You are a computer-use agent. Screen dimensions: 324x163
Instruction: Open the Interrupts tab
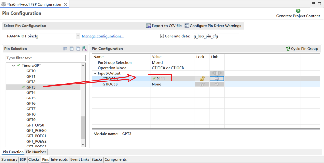(59, 159)
